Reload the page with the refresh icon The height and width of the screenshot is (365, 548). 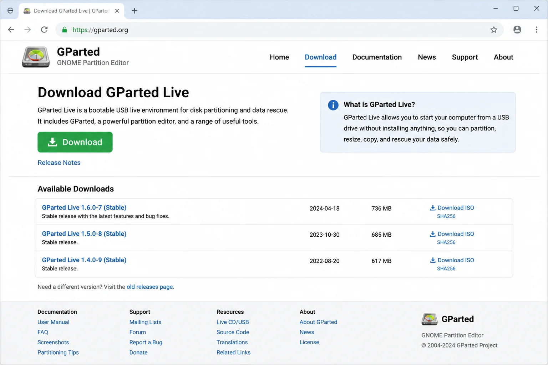point(44,30)
